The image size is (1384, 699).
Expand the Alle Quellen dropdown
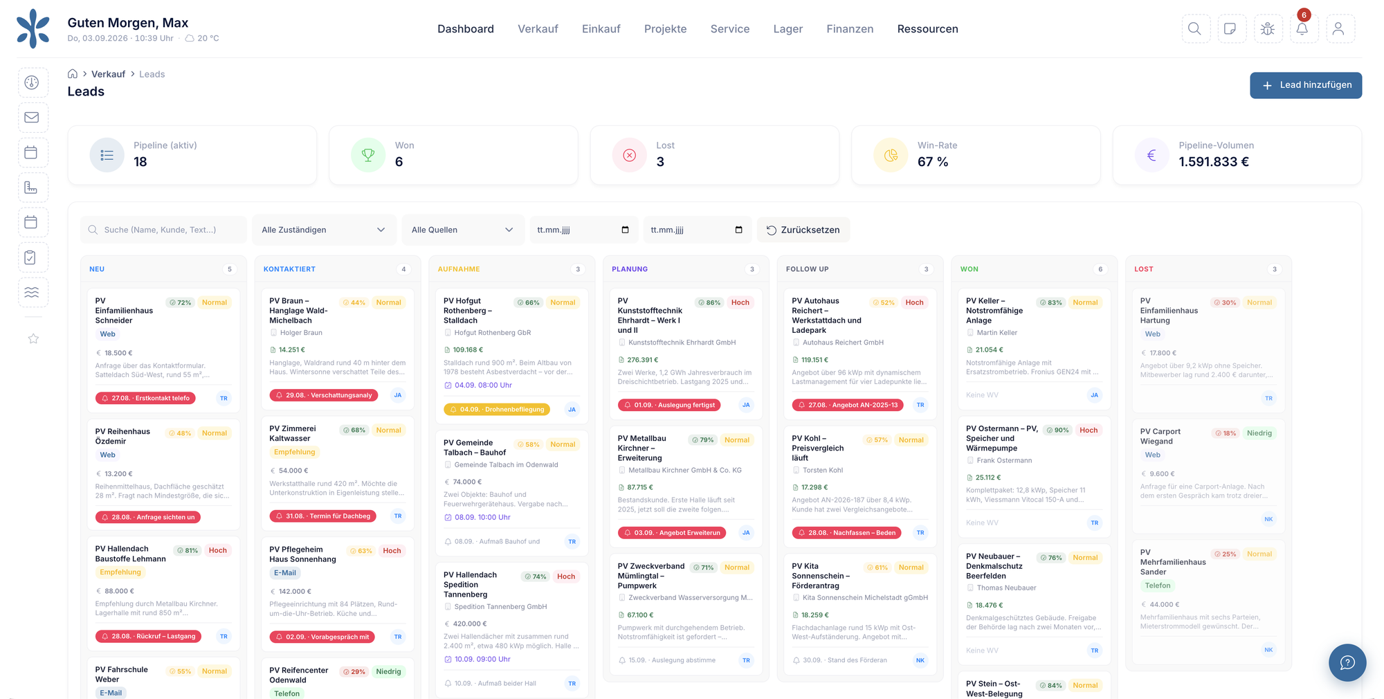click(462, 230)
